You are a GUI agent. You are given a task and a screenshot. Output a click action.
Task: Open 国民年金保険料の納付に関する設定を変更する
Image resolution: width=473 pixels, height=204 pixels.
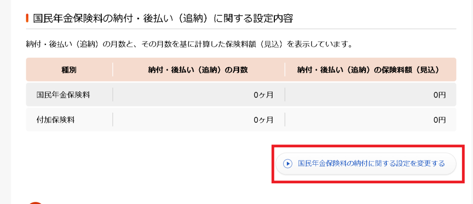click(366, 164)
